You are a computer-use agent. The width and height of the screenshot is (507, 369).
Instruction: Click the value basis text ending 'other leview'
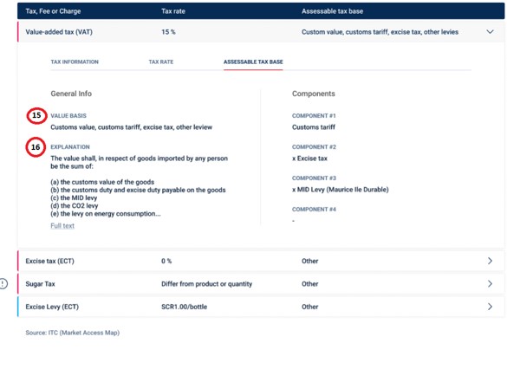point(131,127)
